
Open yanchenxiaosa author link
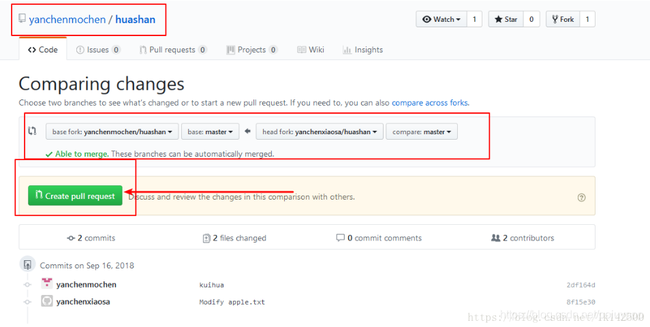click(x=83, y=302)
